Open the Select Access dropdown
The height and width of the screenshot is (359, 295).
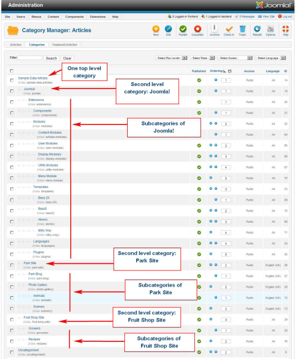[235, 58]
